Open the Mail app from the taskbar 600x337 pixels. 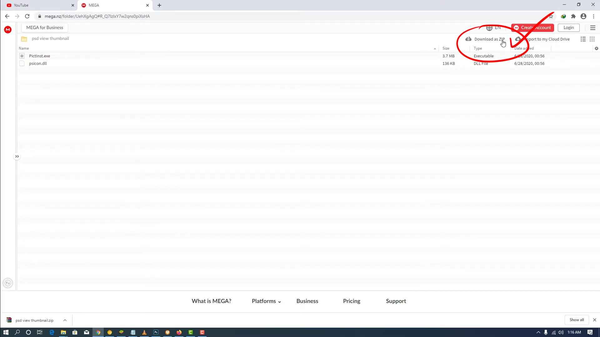point(87,332)
